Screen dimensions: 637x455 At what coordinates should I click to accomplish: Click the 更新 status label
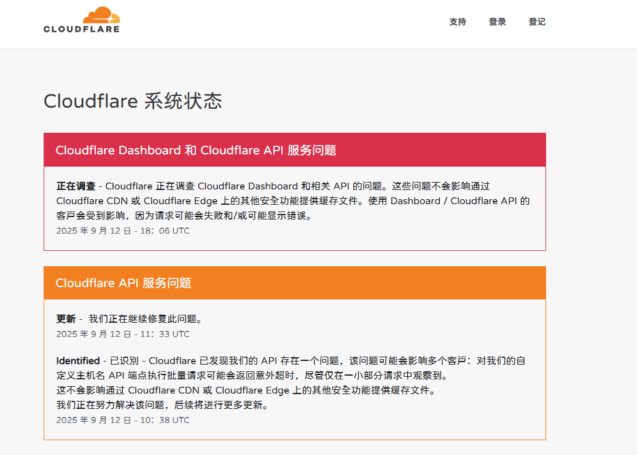point(66,319)
